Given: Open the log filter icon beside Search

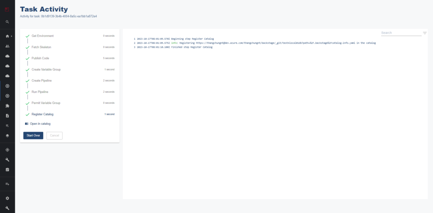Looking at the screenshot, I should [425, 33].
